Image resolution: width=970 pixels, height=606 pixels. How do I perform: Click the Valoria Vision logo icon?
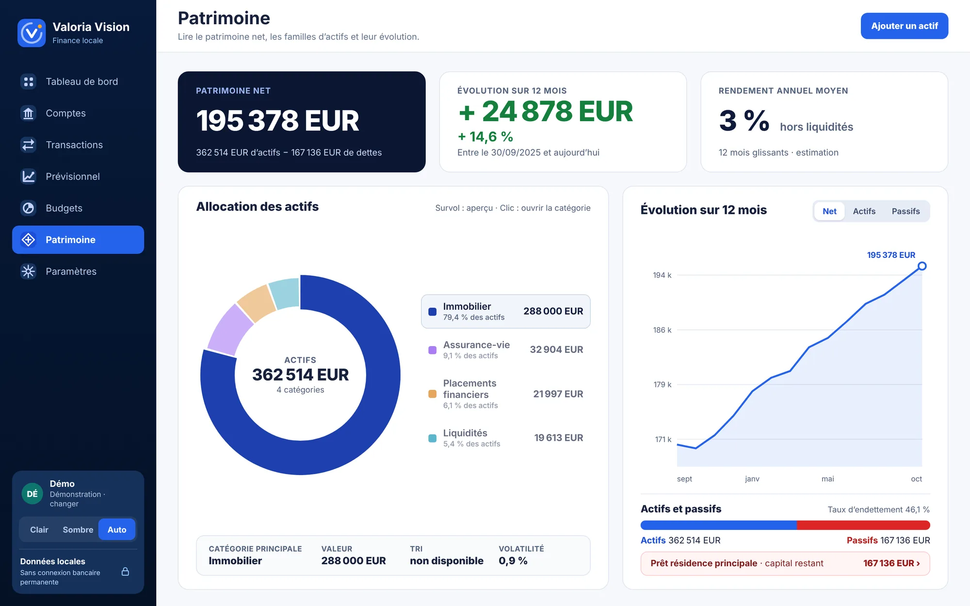pyautogui.click(x=32, y=33)
